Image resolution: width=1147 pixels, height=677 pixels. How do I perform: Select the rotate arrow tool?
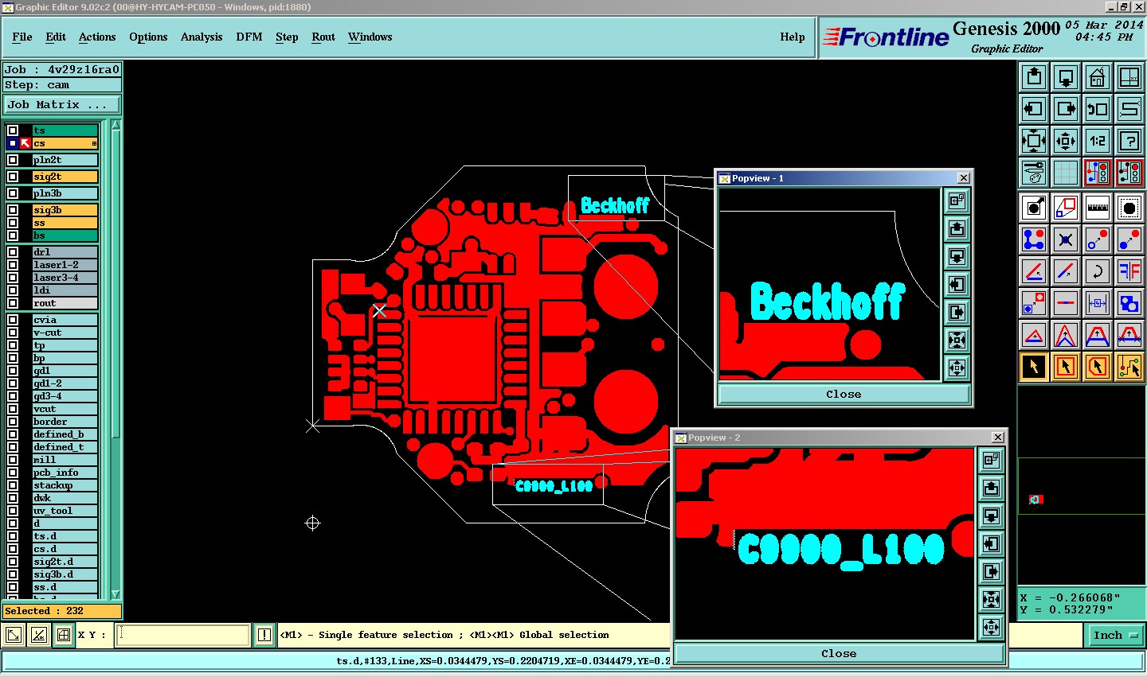(1098, 270)
